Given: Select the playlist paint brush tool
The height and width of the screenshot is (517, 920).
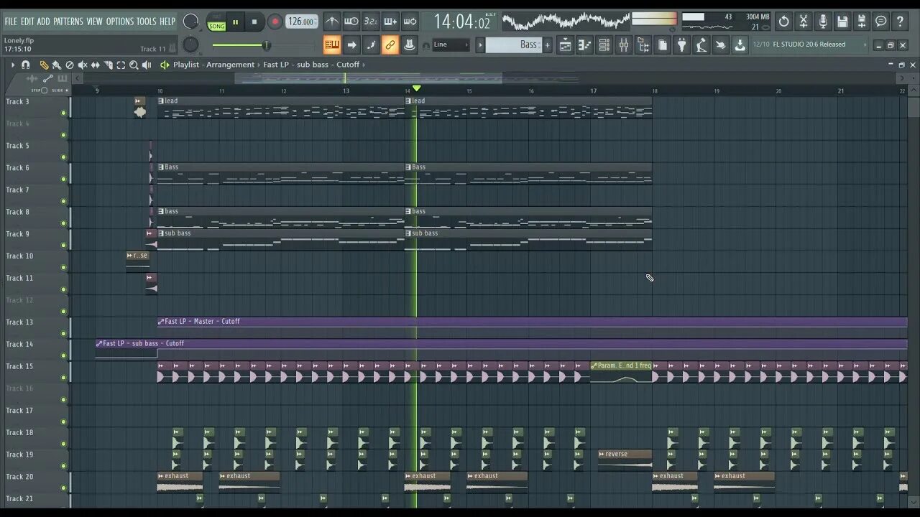Looking at the screenshot, I should [x=57, y=65].
